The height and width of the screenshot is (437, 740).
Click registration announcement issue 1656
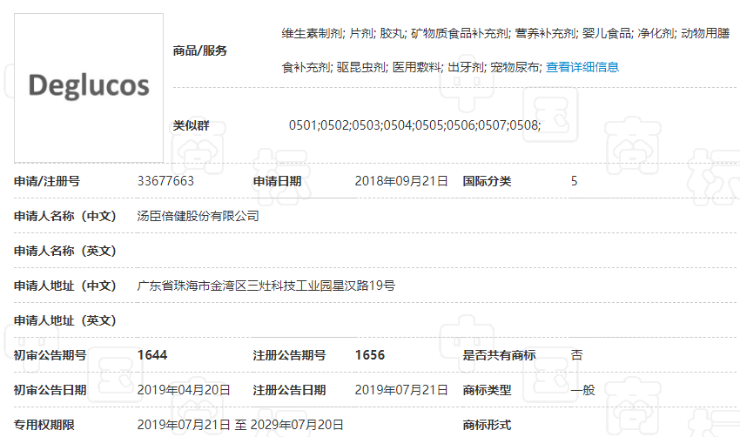point(369,355)
